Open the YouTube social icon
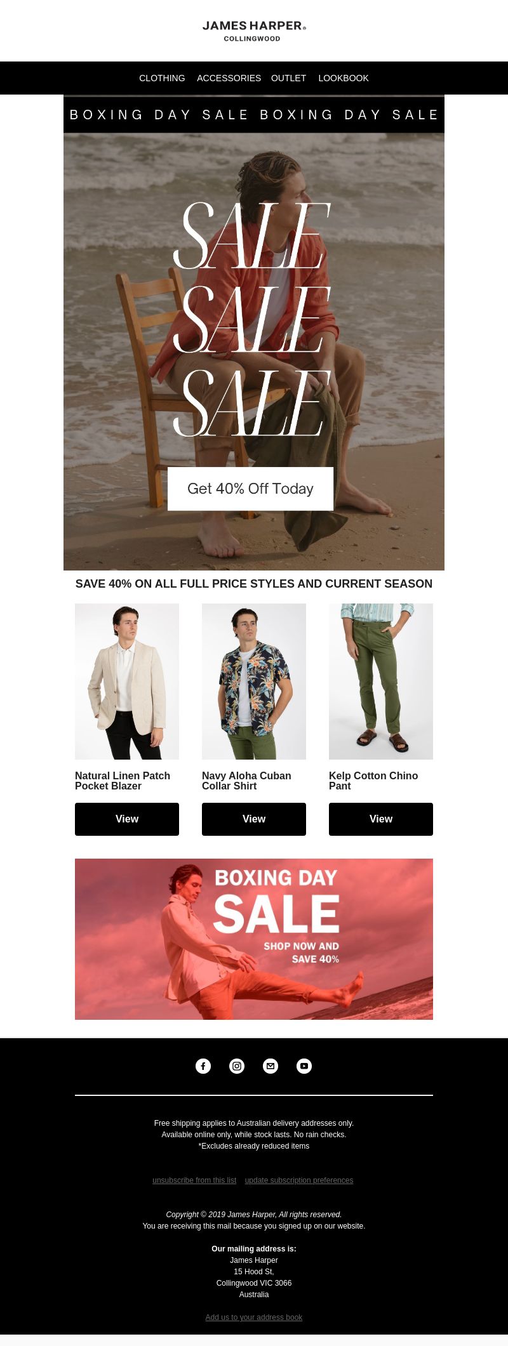 coord(304,1066)
